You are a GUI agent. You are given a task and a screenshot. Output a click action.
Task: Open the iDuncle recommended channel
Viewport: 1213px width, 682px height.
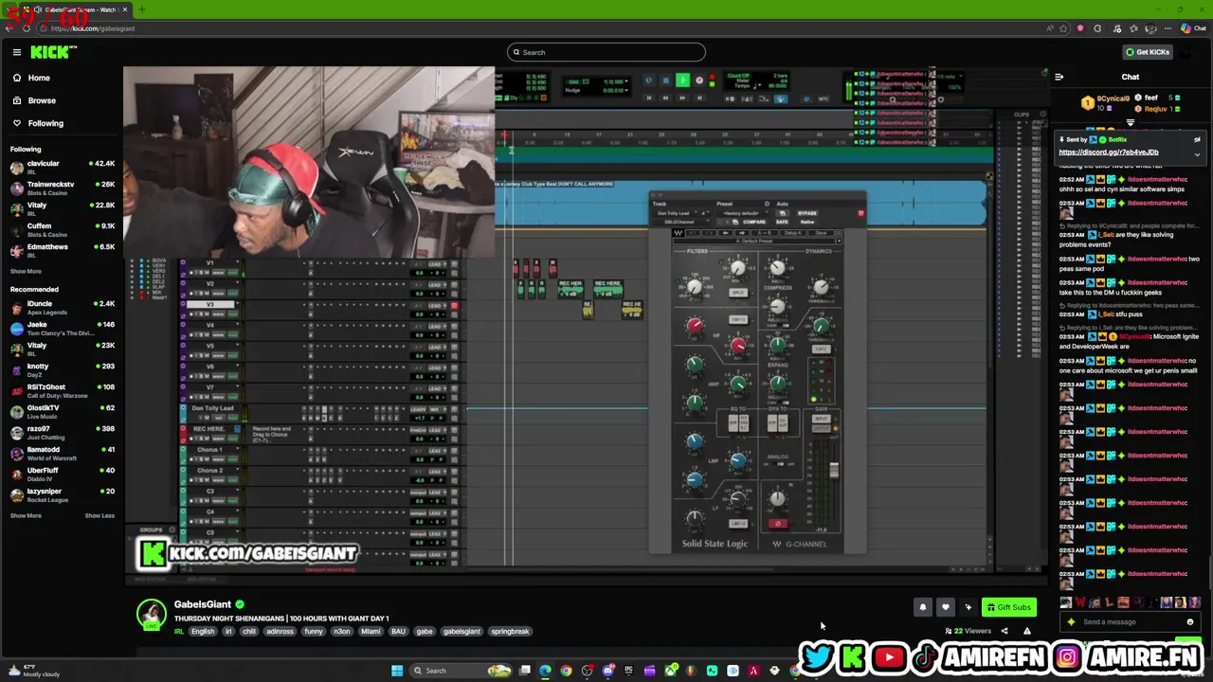[x=62, y=308]
